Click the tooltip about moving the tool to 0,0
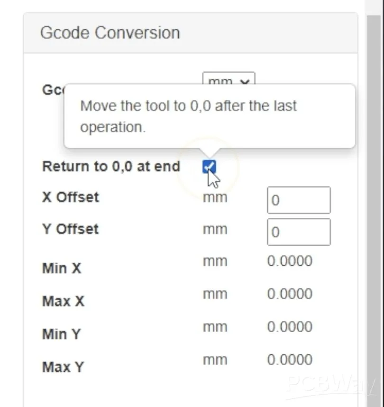 point(210,116)
